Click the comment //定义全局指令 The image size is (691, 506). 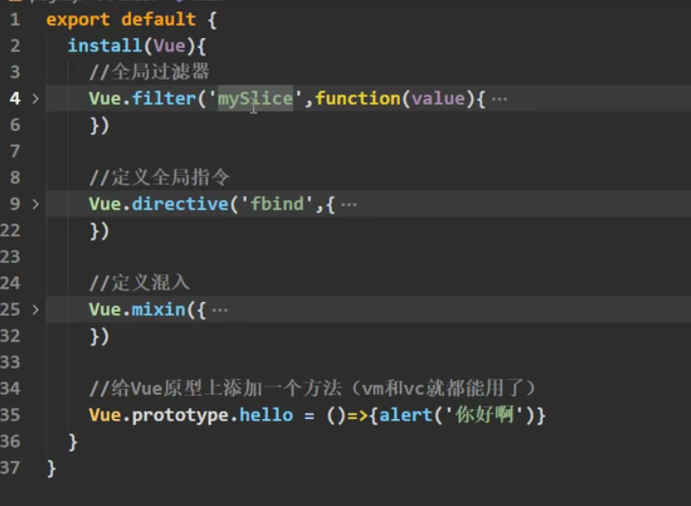click(159, 178)
